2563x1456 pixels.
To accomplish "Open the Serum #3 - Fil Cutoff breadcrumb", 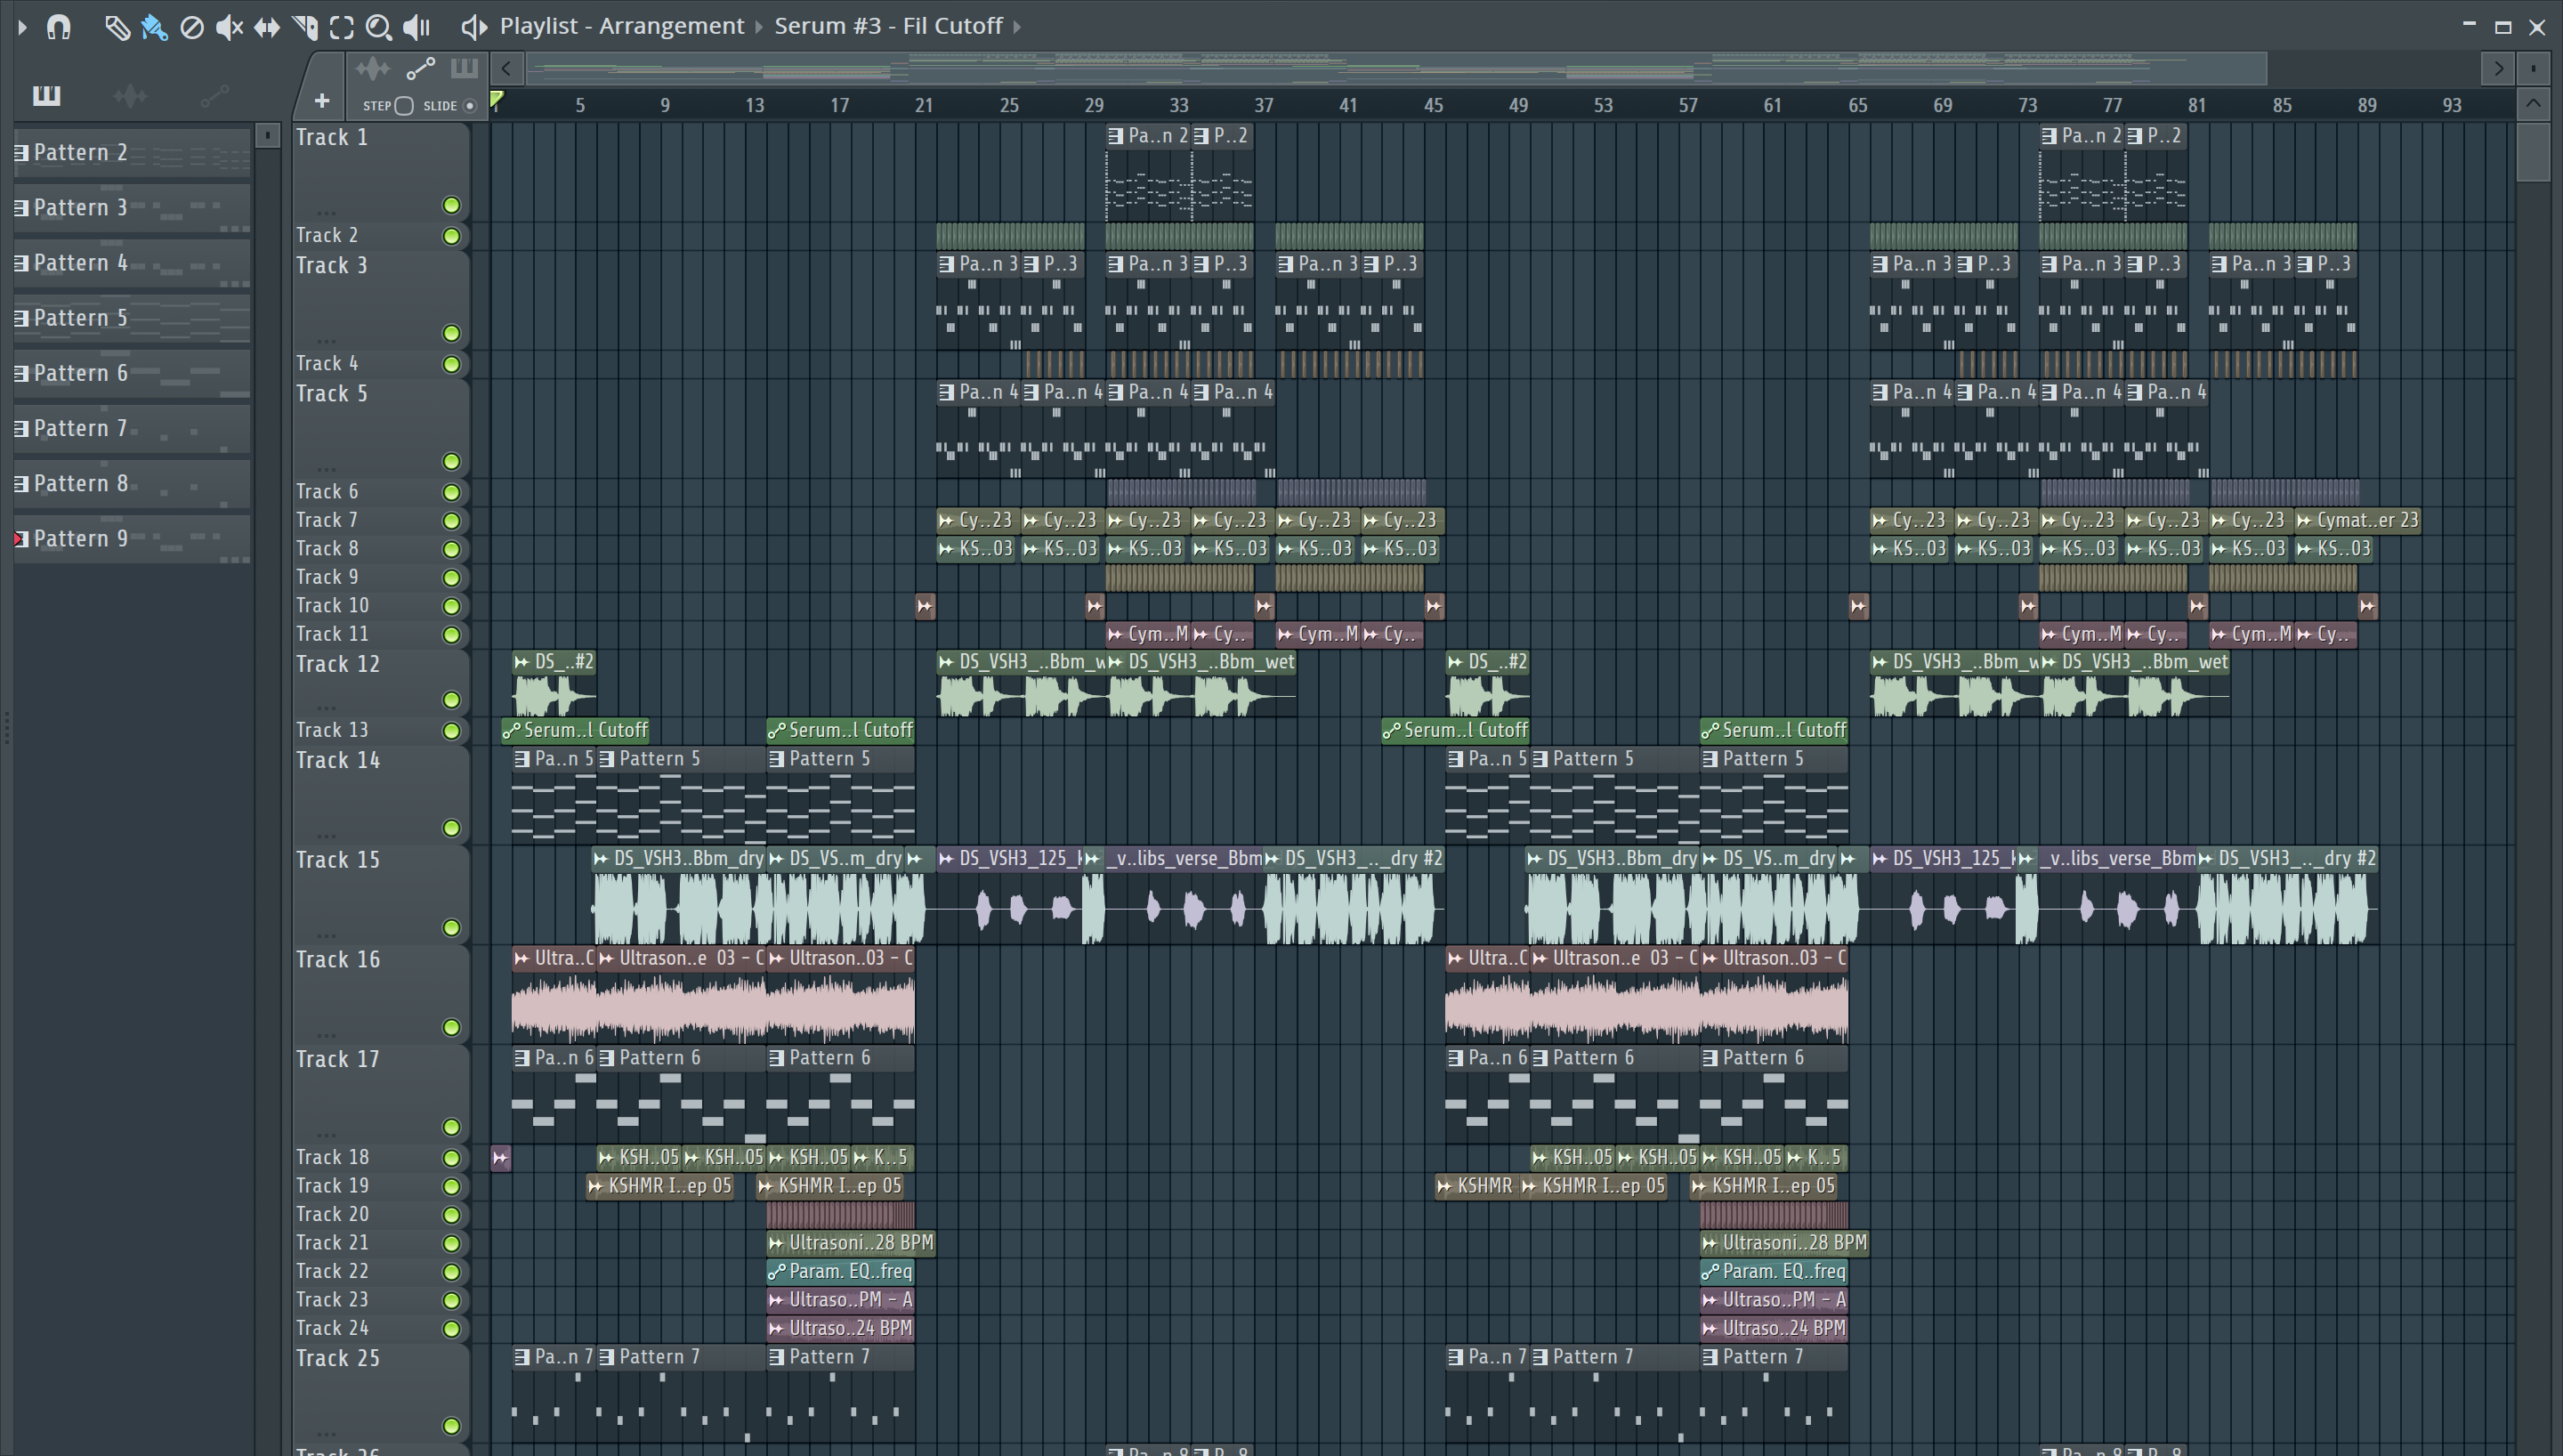I will click(889, 26).
